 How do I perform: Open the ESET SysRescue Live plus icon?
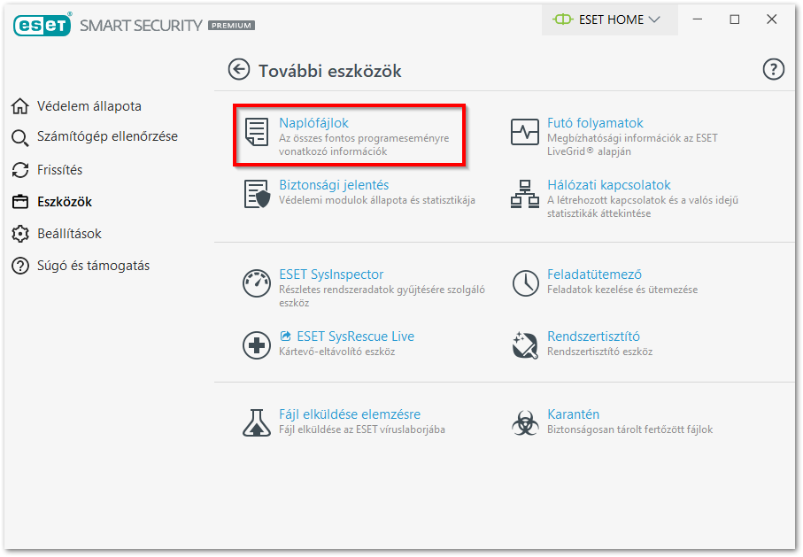point(257,345)
